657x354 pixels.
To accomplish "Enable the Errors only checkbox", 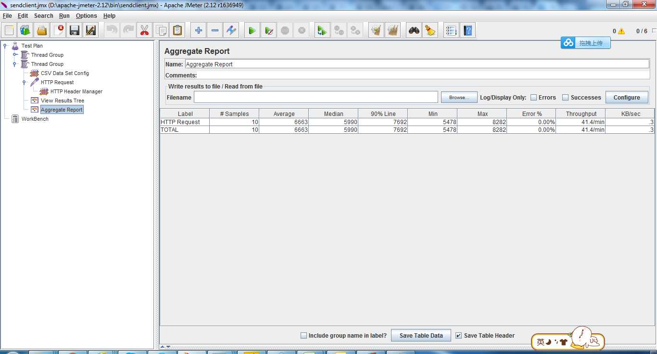I will [533, 98].
